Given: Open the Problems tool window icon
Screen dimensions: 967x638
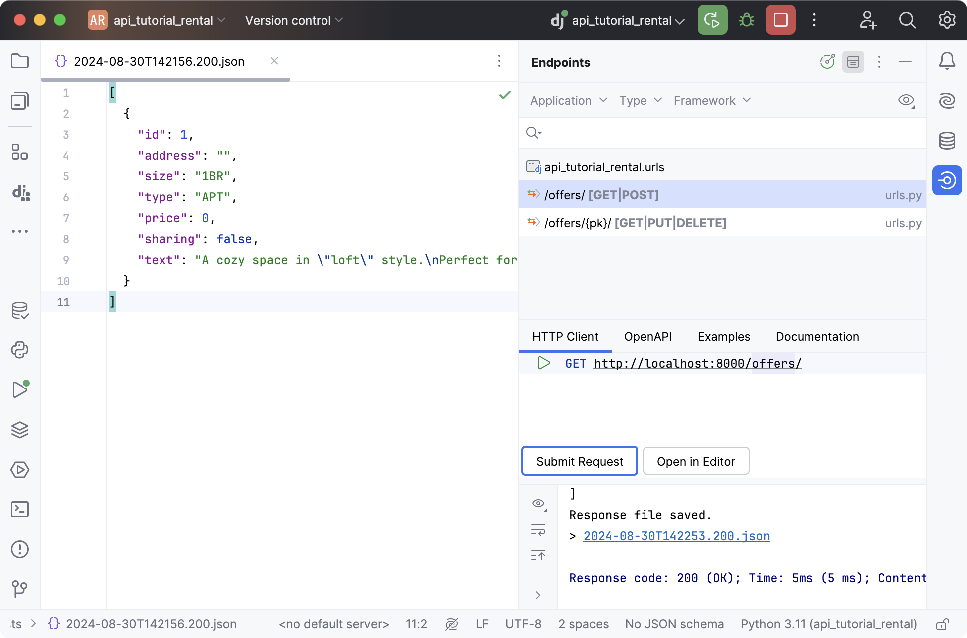Looking at the screenshot, I should (x=20, y=549).
